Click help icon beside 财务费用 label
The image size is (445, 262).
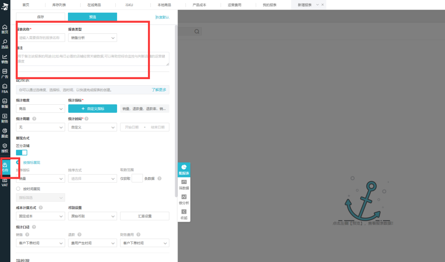coord(138,234)
